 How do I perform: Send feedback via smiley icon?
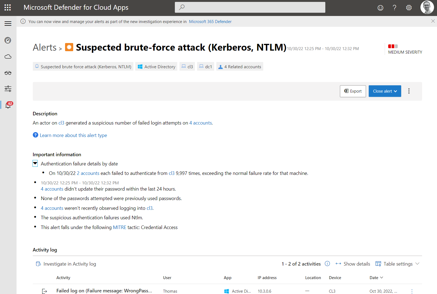(x=380, y=8)
